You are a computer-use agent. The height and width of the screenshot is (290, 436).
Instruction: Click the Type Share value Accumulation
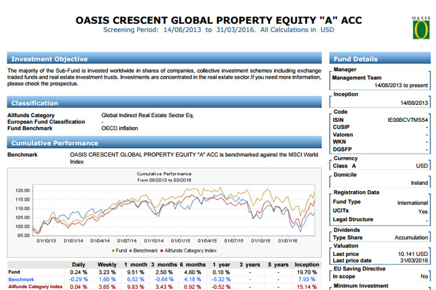411,238
